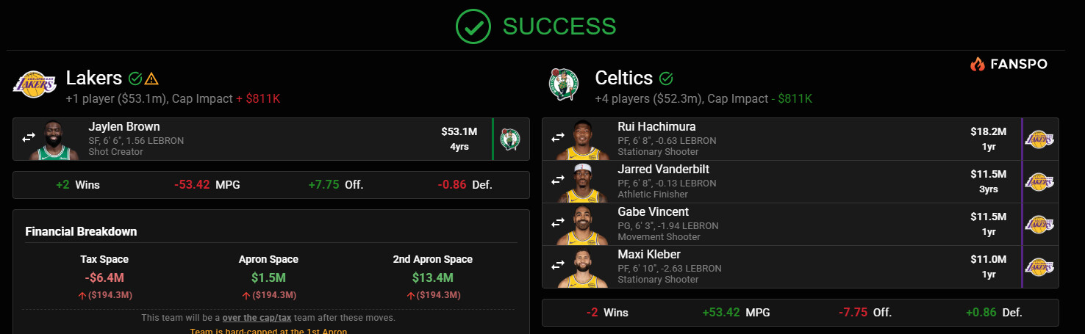Click the swap arrows beside Jarred Vanderbilt

[x=558, y=180]
